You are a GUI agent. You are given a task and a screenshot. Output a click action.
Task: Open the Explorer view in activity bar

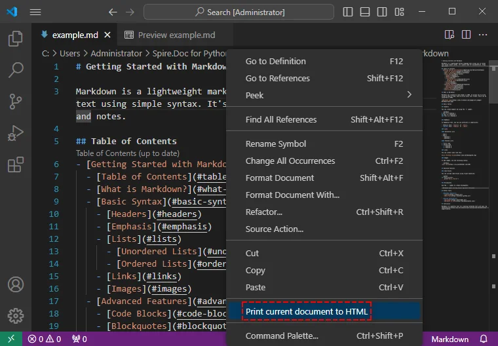(15, 39)
